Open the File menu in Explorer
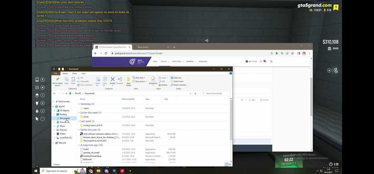Viewport: 374px width, 174px height. click(56, 73)
